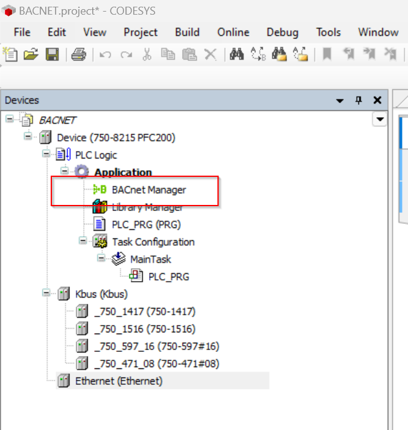Save the project with the floppy disk icon
408x430 pixels.
[52, 54]
